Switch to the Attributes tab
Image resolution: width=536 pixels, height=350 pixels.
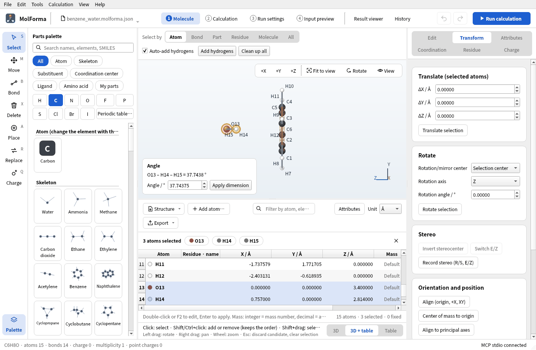click(x=512, y=38)
